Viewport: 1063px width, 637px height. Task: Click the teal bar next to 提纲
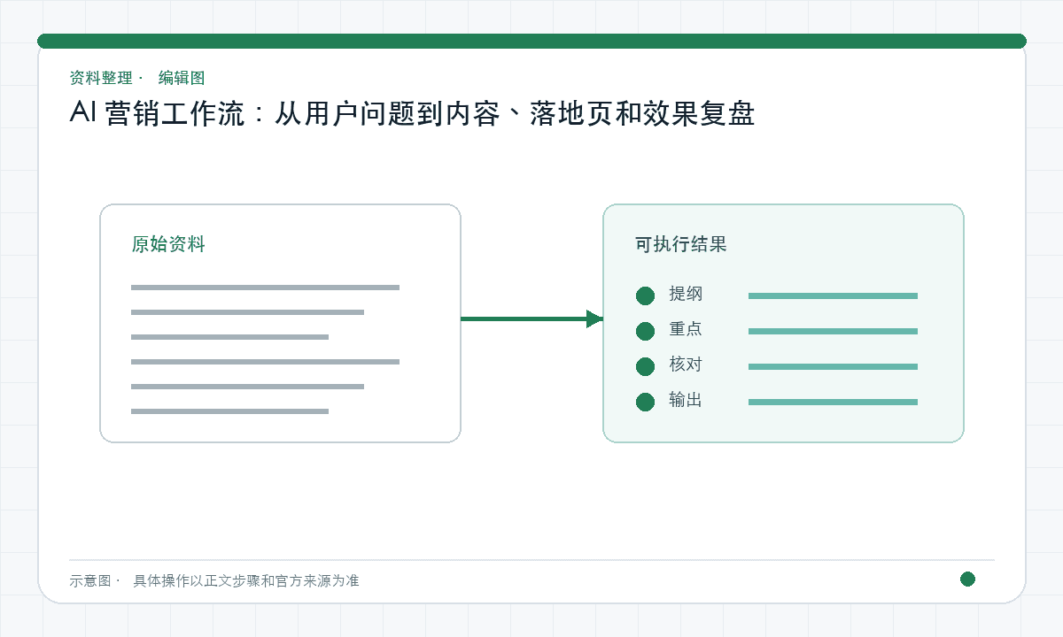tap(833, 295)
